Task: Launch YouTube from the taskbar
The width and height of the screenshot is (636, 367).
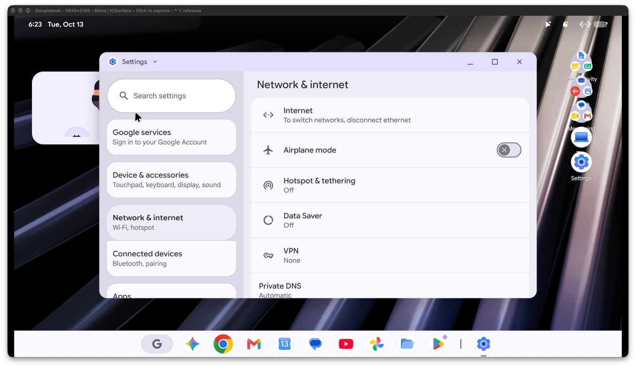Action: coord(346,344)
